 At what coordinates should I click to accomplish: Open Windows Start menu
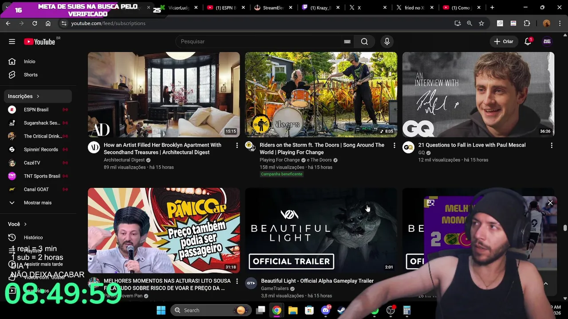click(161, 310)
